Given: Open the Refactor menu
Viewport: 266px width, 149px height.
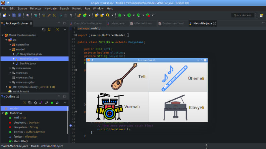Looking at the screenshot, I should point(36,8).
